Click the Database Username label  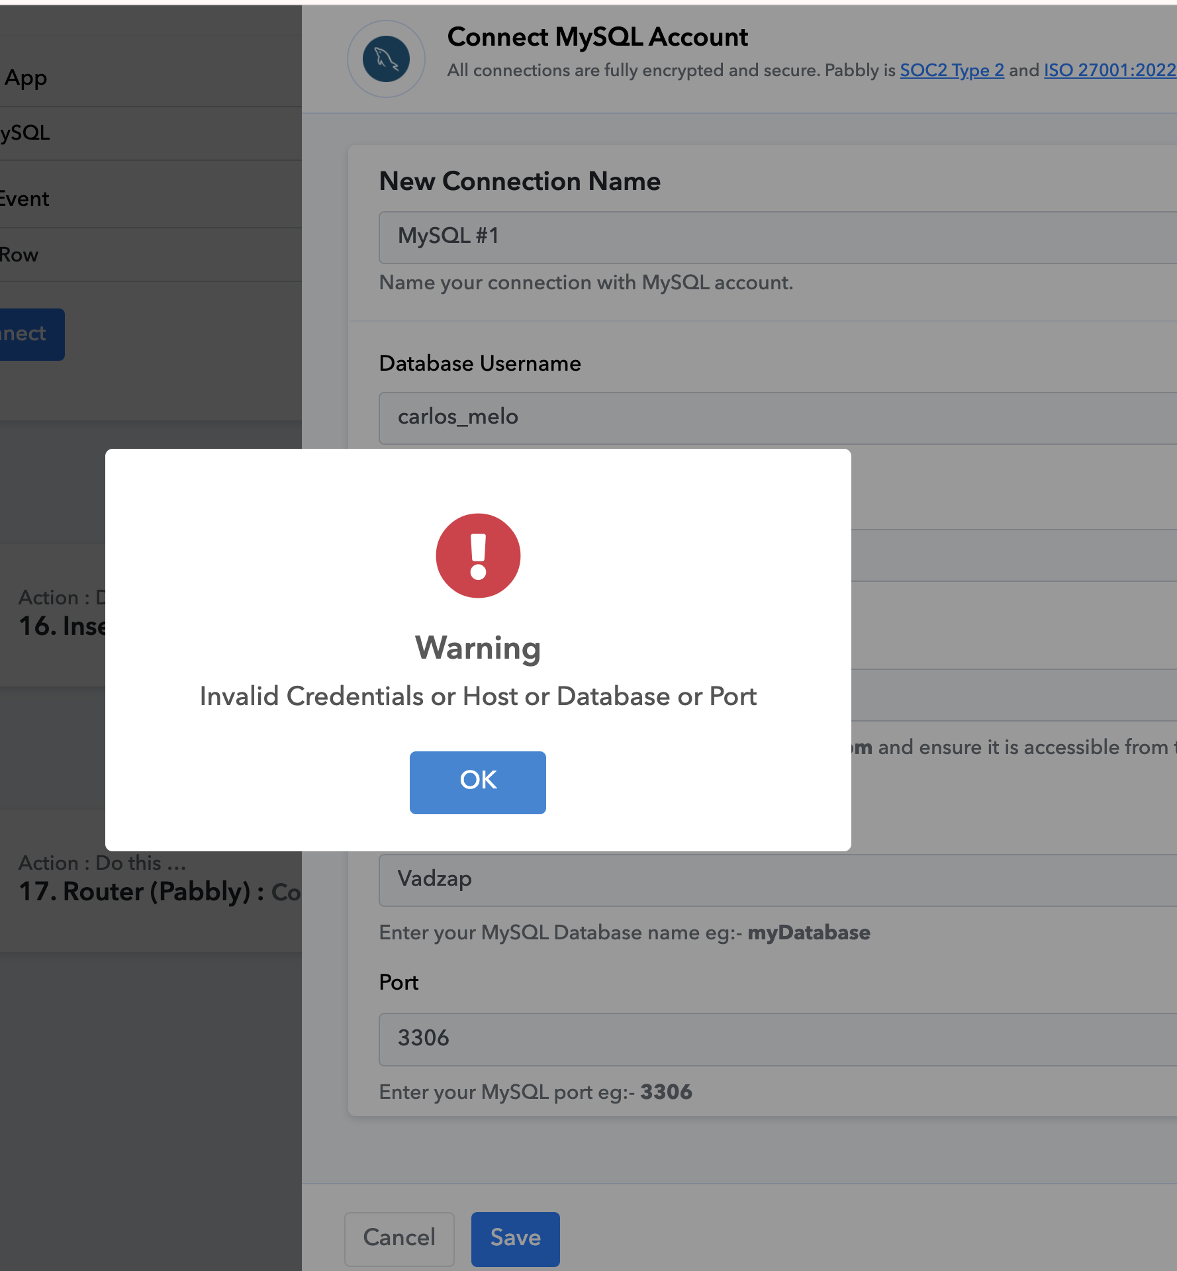pos(480,363)
